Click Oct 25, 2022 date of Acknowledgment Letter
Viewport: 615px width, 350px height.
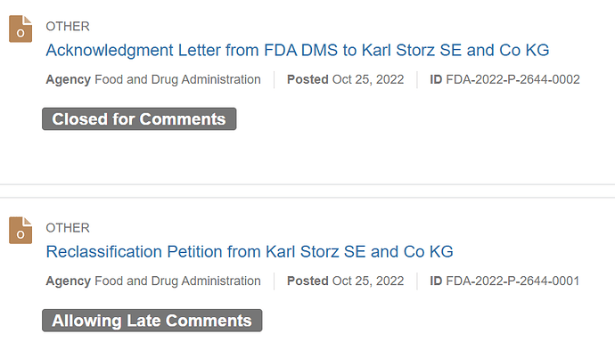coord(368,79)
